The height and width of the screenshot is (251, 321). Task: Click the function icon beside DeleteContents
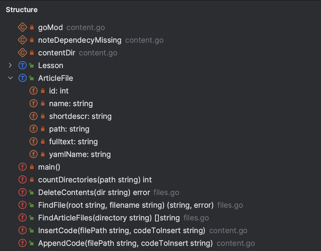pyautogui.click(x=23, y=192)
